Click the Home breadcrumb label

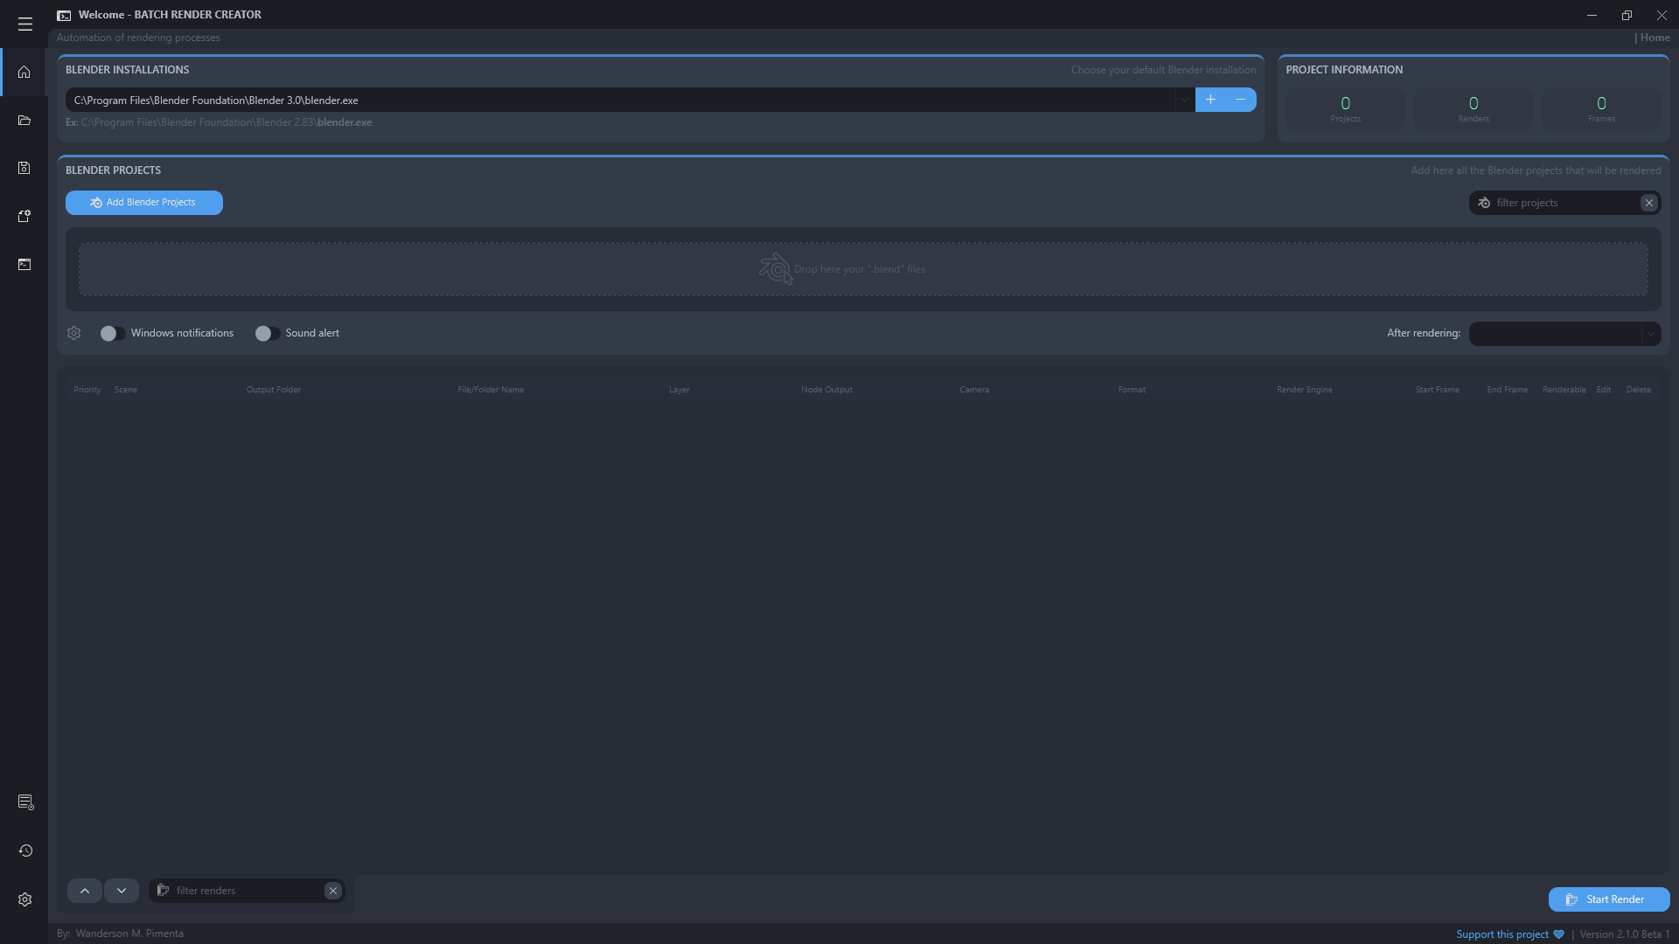[1655, 38]
